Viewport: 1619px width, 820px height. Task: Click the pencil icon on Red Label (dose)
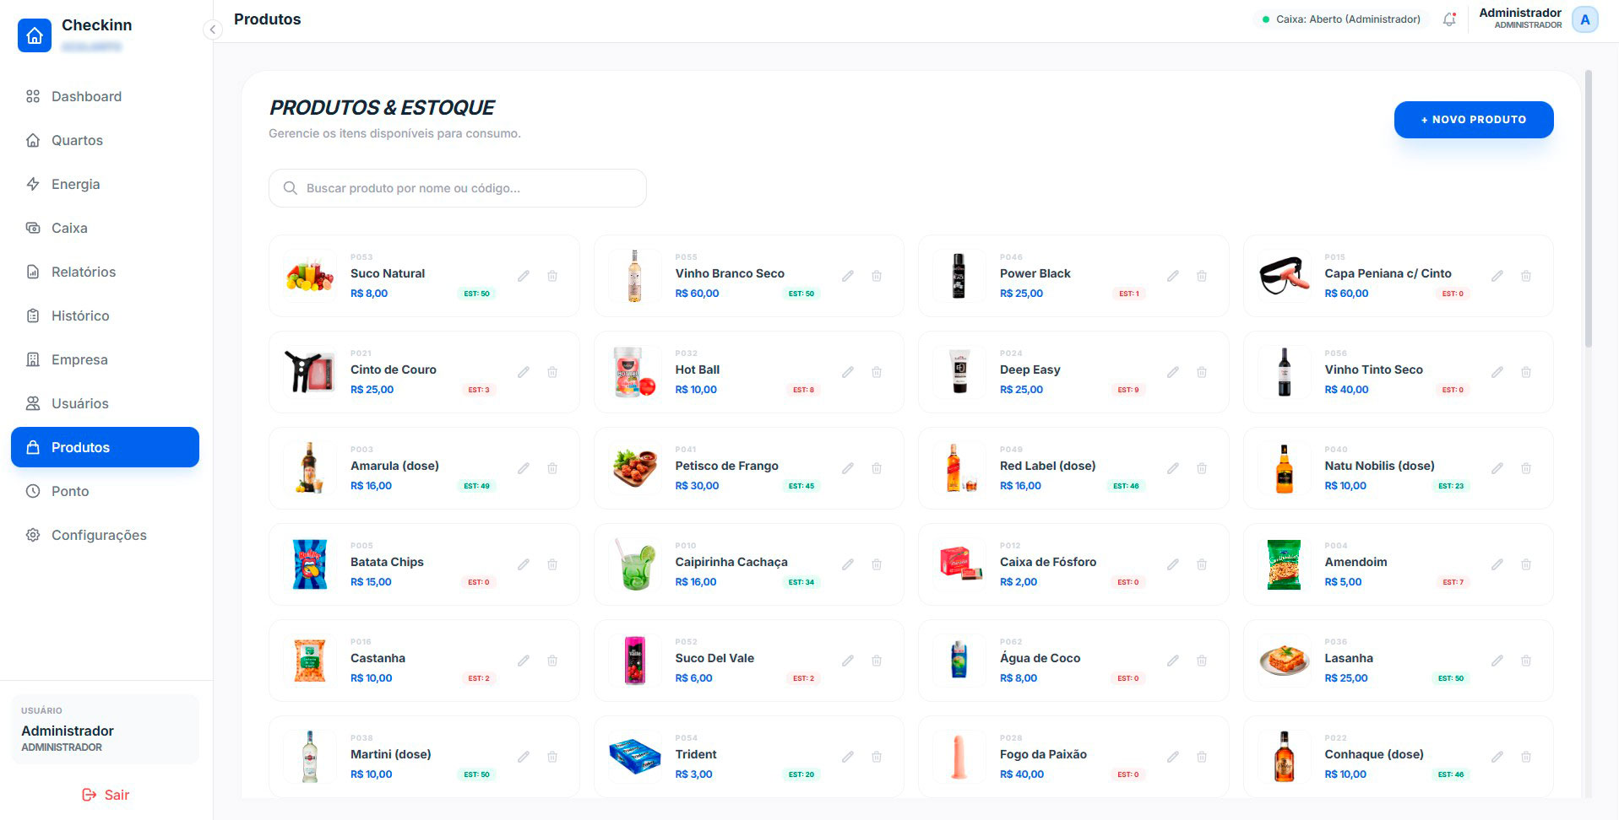(x=1173, y=468)
